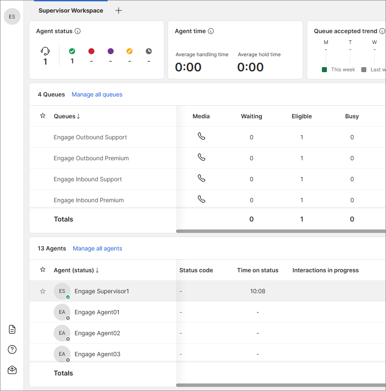
Task: Click the EA avatar of Engage Agent02
Action: pyautogui.click(x=62, y=333)
